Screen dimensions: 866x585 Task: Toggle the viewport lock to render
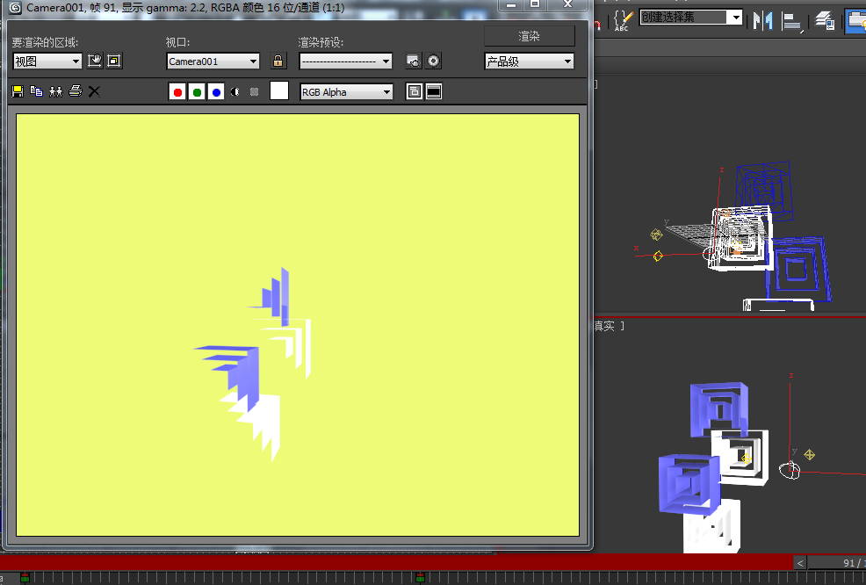tap(278, 61)
